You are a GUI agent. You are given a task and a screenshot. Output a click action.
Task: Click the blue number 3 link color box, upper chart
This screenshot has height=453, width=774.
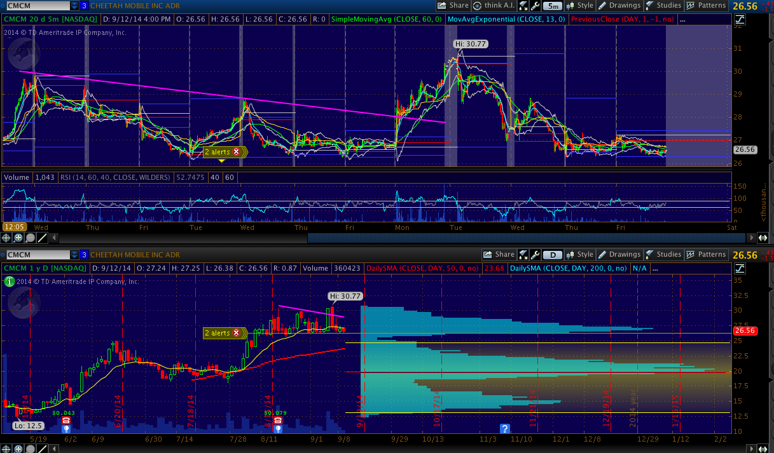coord(84,6)
